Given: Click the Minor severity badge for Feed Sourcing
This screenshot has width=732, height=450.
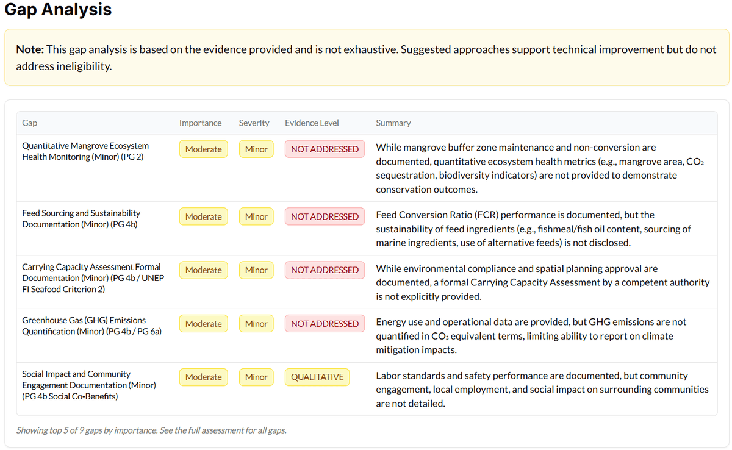Looking at the screenshot, I should tap(256, 216).
